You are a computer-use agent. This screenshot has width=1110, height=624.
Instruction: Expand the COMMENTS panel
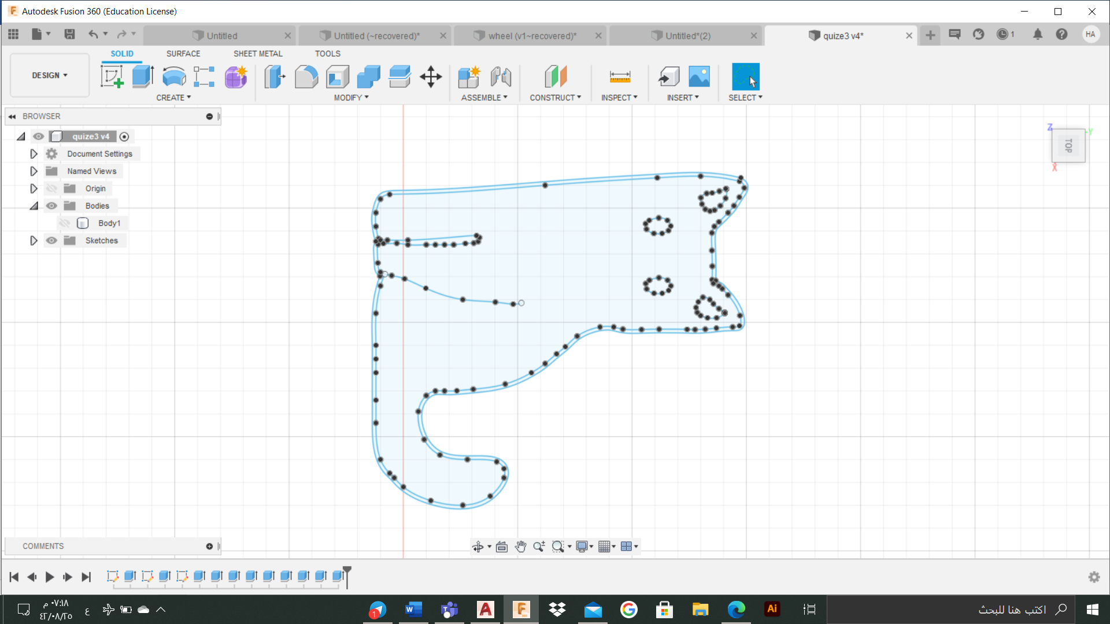(209, 546)
